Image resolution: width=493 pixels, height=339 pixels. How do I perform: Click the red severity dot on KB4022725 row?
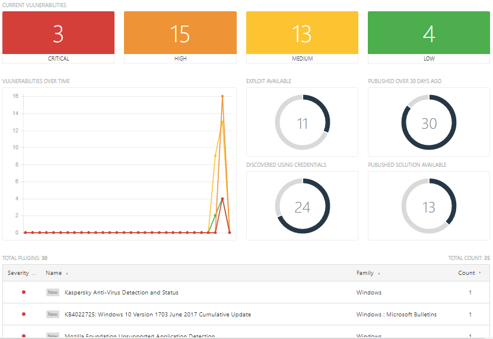click(24, 314)
